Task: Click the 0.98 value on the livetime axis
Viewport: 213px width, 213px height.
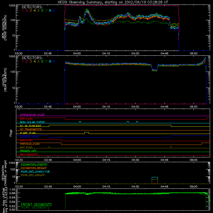Action: tap(12, 193)
